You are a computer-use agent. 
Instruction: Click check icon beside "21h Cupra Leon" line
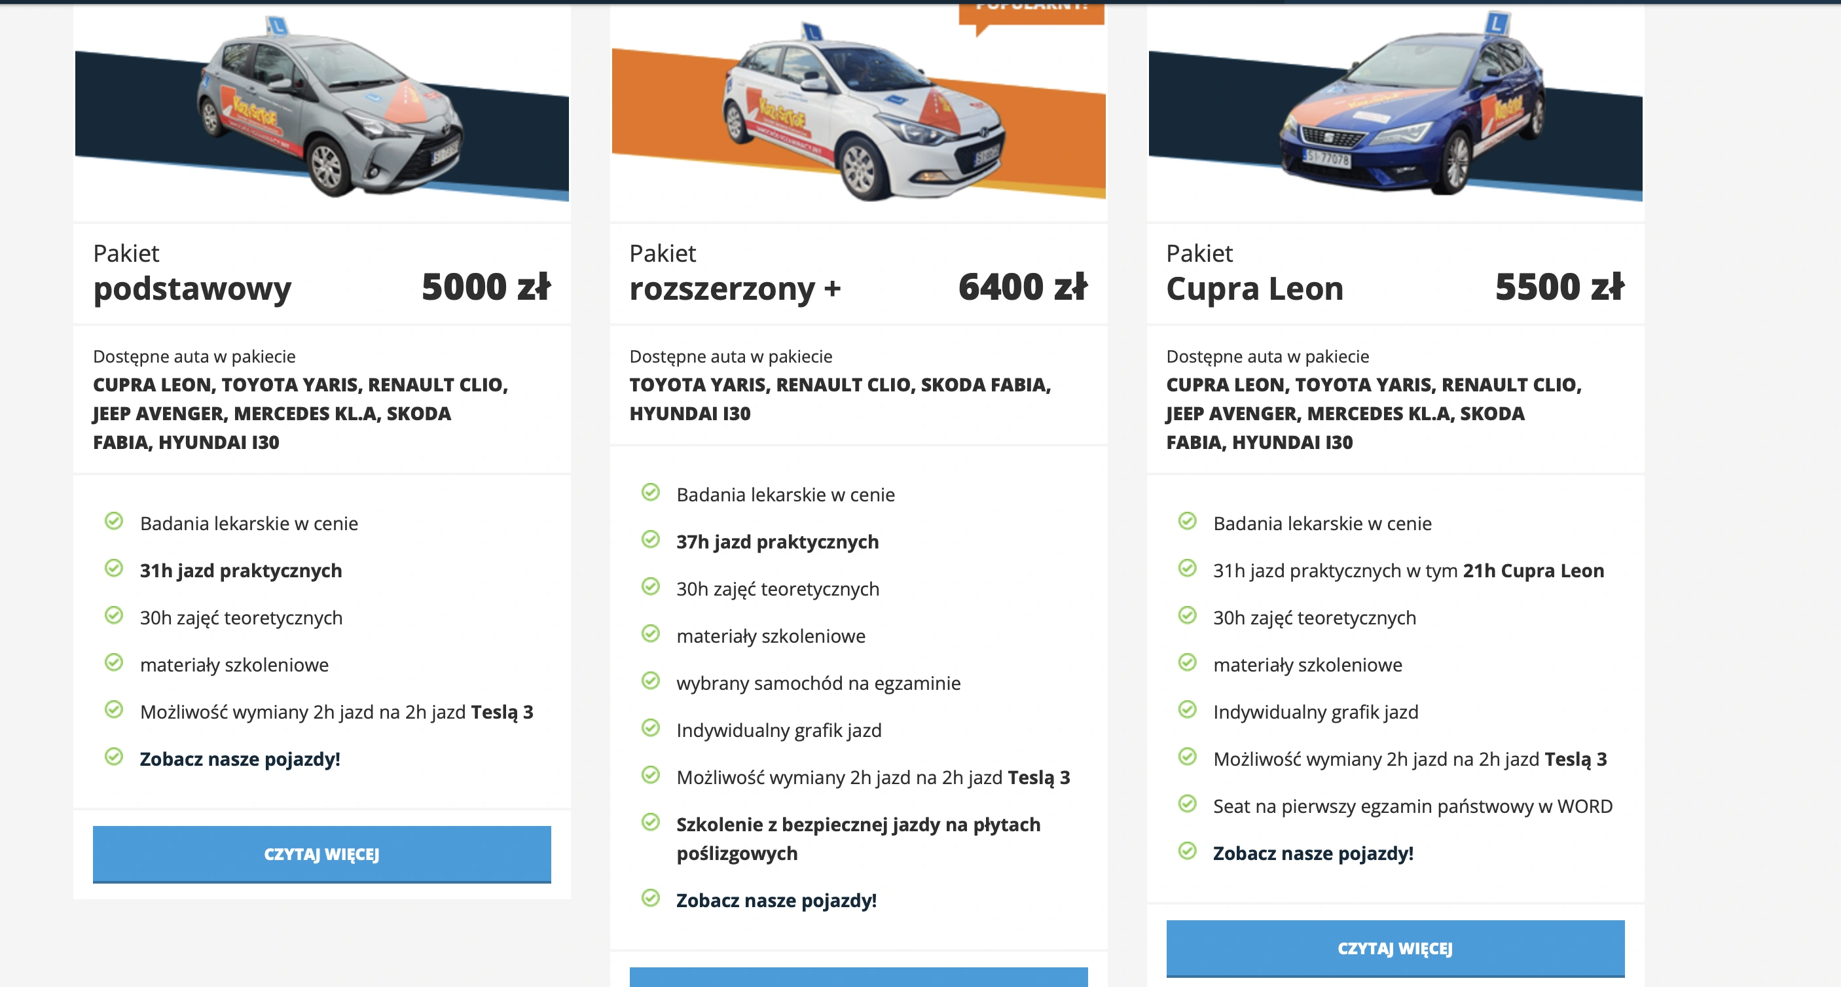[1187, 568]
